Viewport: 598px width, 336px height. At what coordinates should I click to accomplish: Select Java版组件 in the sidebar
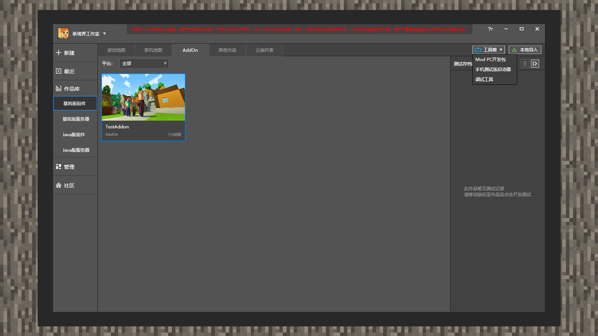point(74,134)
